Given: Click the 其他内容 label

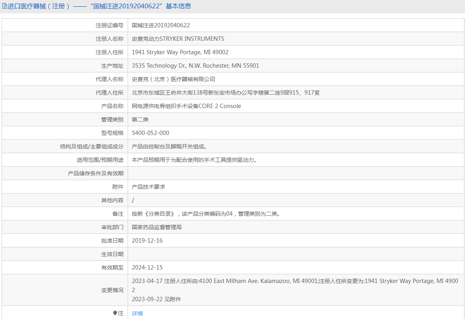Looking at the screenshot, I should (112, 200).
